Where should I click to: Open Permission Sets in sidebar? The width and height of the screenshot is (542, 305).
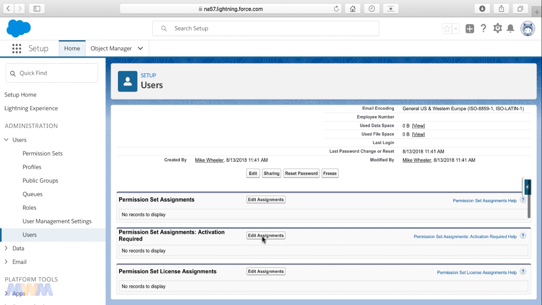pyautogui.click(x=43, y=153)
